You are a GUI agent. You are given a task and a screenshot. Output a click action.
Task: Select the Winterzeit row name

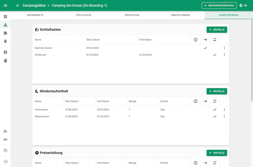pyautogui.click(x=41, y=55)
